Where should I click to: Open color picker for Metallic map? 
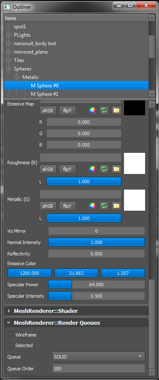(92, 206)
